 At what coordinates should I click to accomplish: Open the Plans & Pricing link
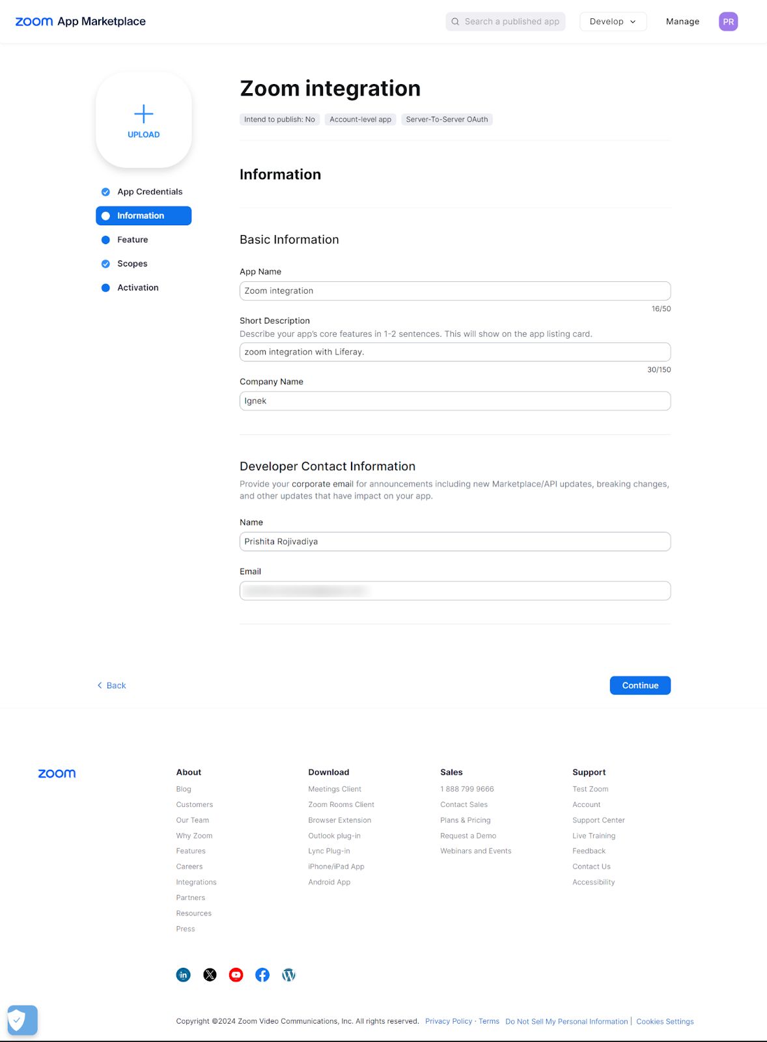pos(466,821)
